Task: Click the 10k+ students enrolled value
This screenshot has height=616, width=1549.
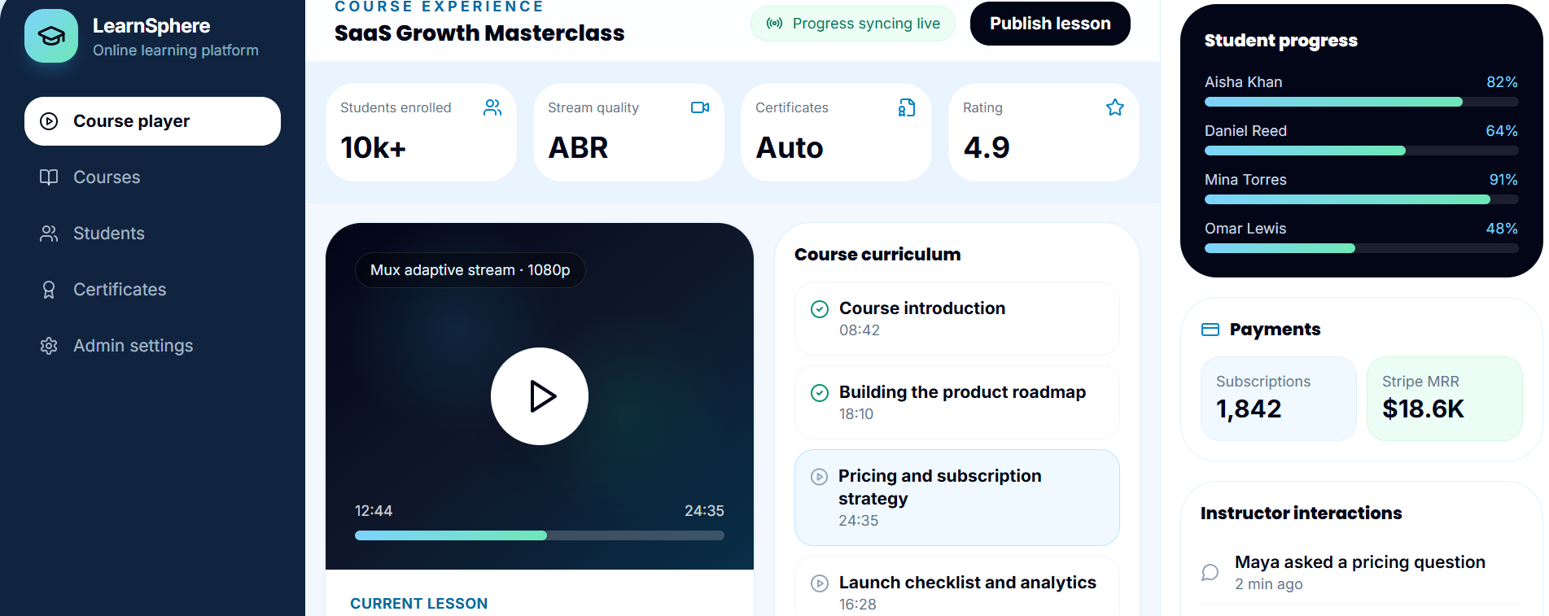Action: point(373,148)
